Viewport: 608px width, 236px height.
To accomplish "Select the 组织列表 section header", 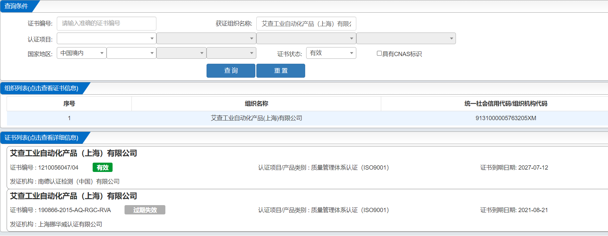I will [x=42, y=88].
